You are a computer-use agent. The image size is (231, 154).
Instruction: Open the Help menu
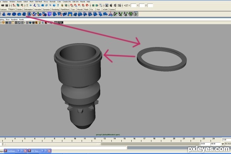pos(88,2)
